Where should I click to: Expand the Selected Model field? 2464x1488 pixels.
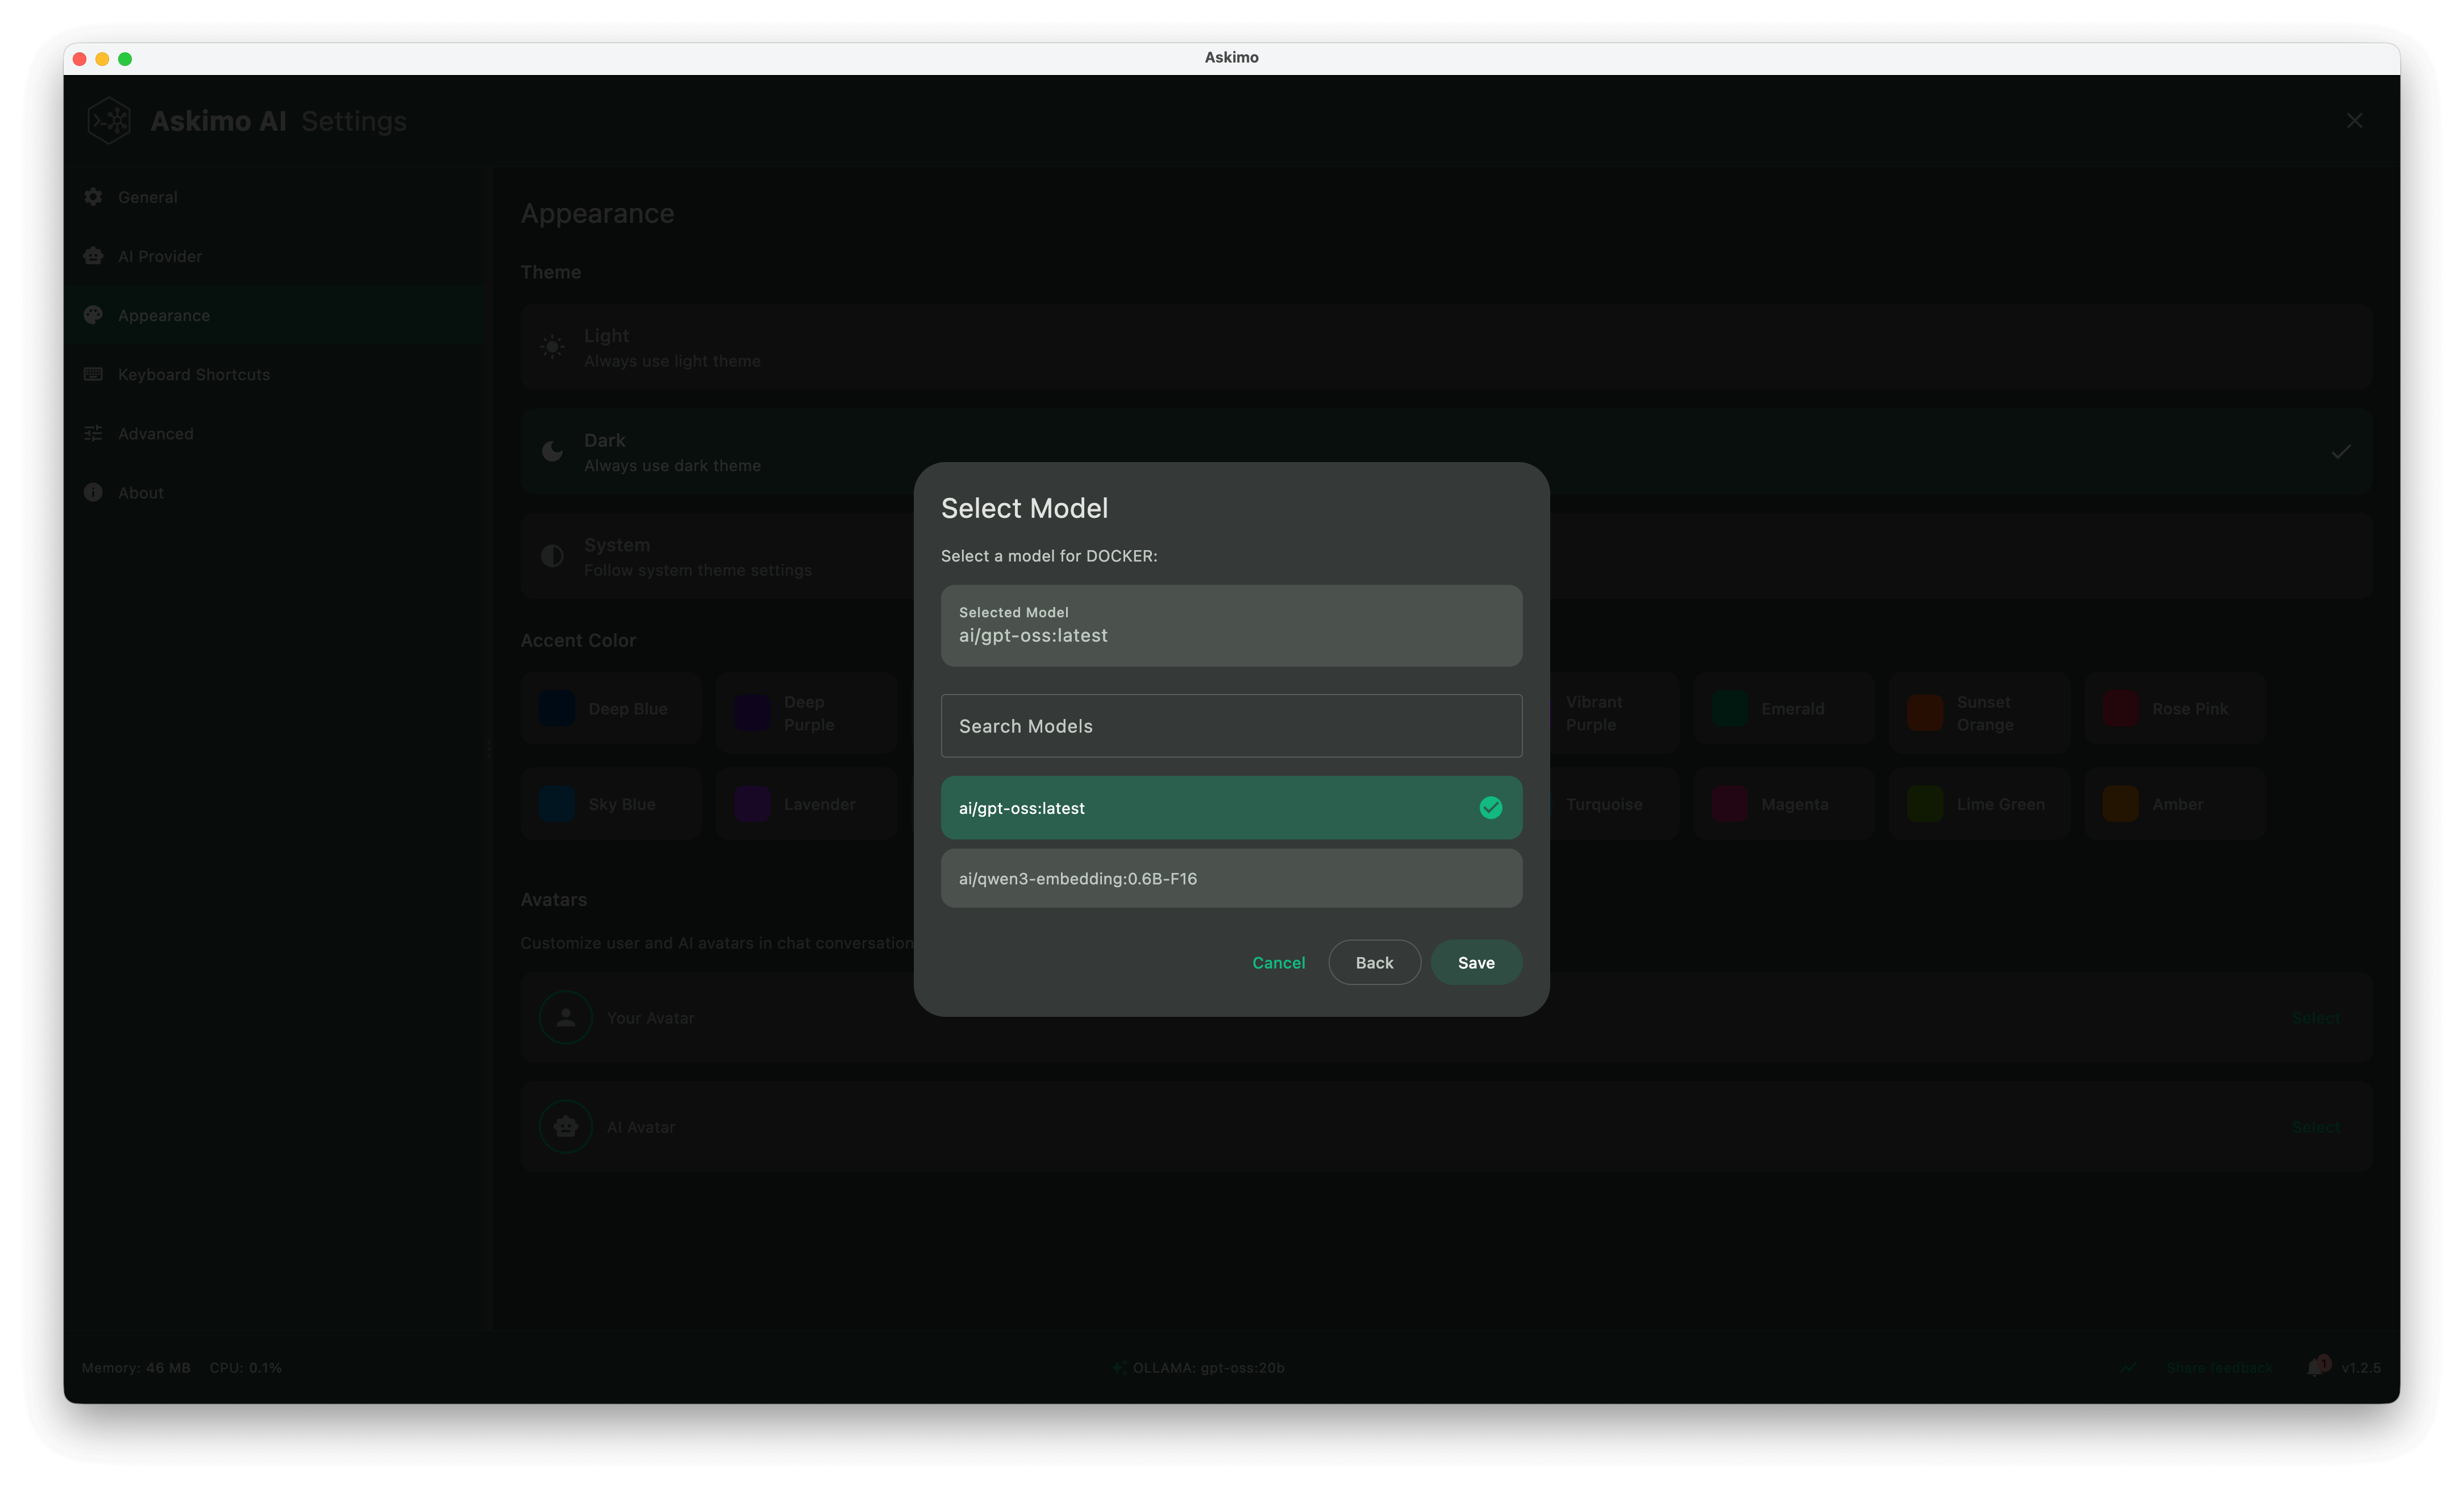click(x=1231, y=626)
